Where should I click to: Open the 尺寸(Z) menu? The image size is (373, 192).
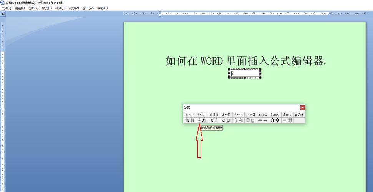[x=74, y=8]
